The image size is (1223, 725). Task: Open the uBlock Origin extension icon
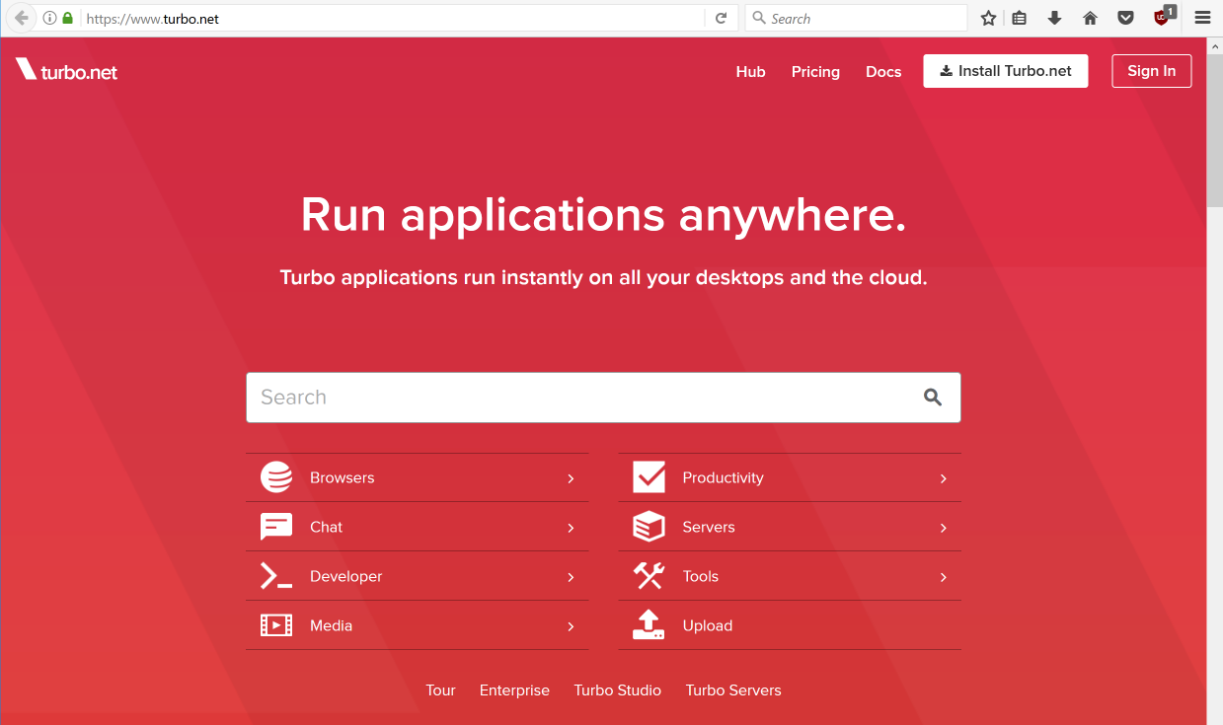pyautogui.click(x=1164, y=16)
